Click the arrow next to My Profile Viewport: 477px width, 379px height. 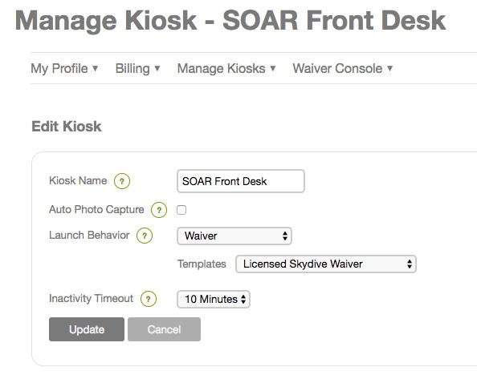coord(96,69)
